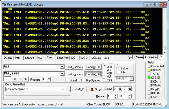Open the PA1,2000 command dropdown
Image resolution: width=169 pixels, height=109 pixels.
pos(62,74)
